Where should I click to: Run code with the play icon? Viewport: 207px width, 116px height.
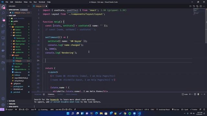coord(190,6)
